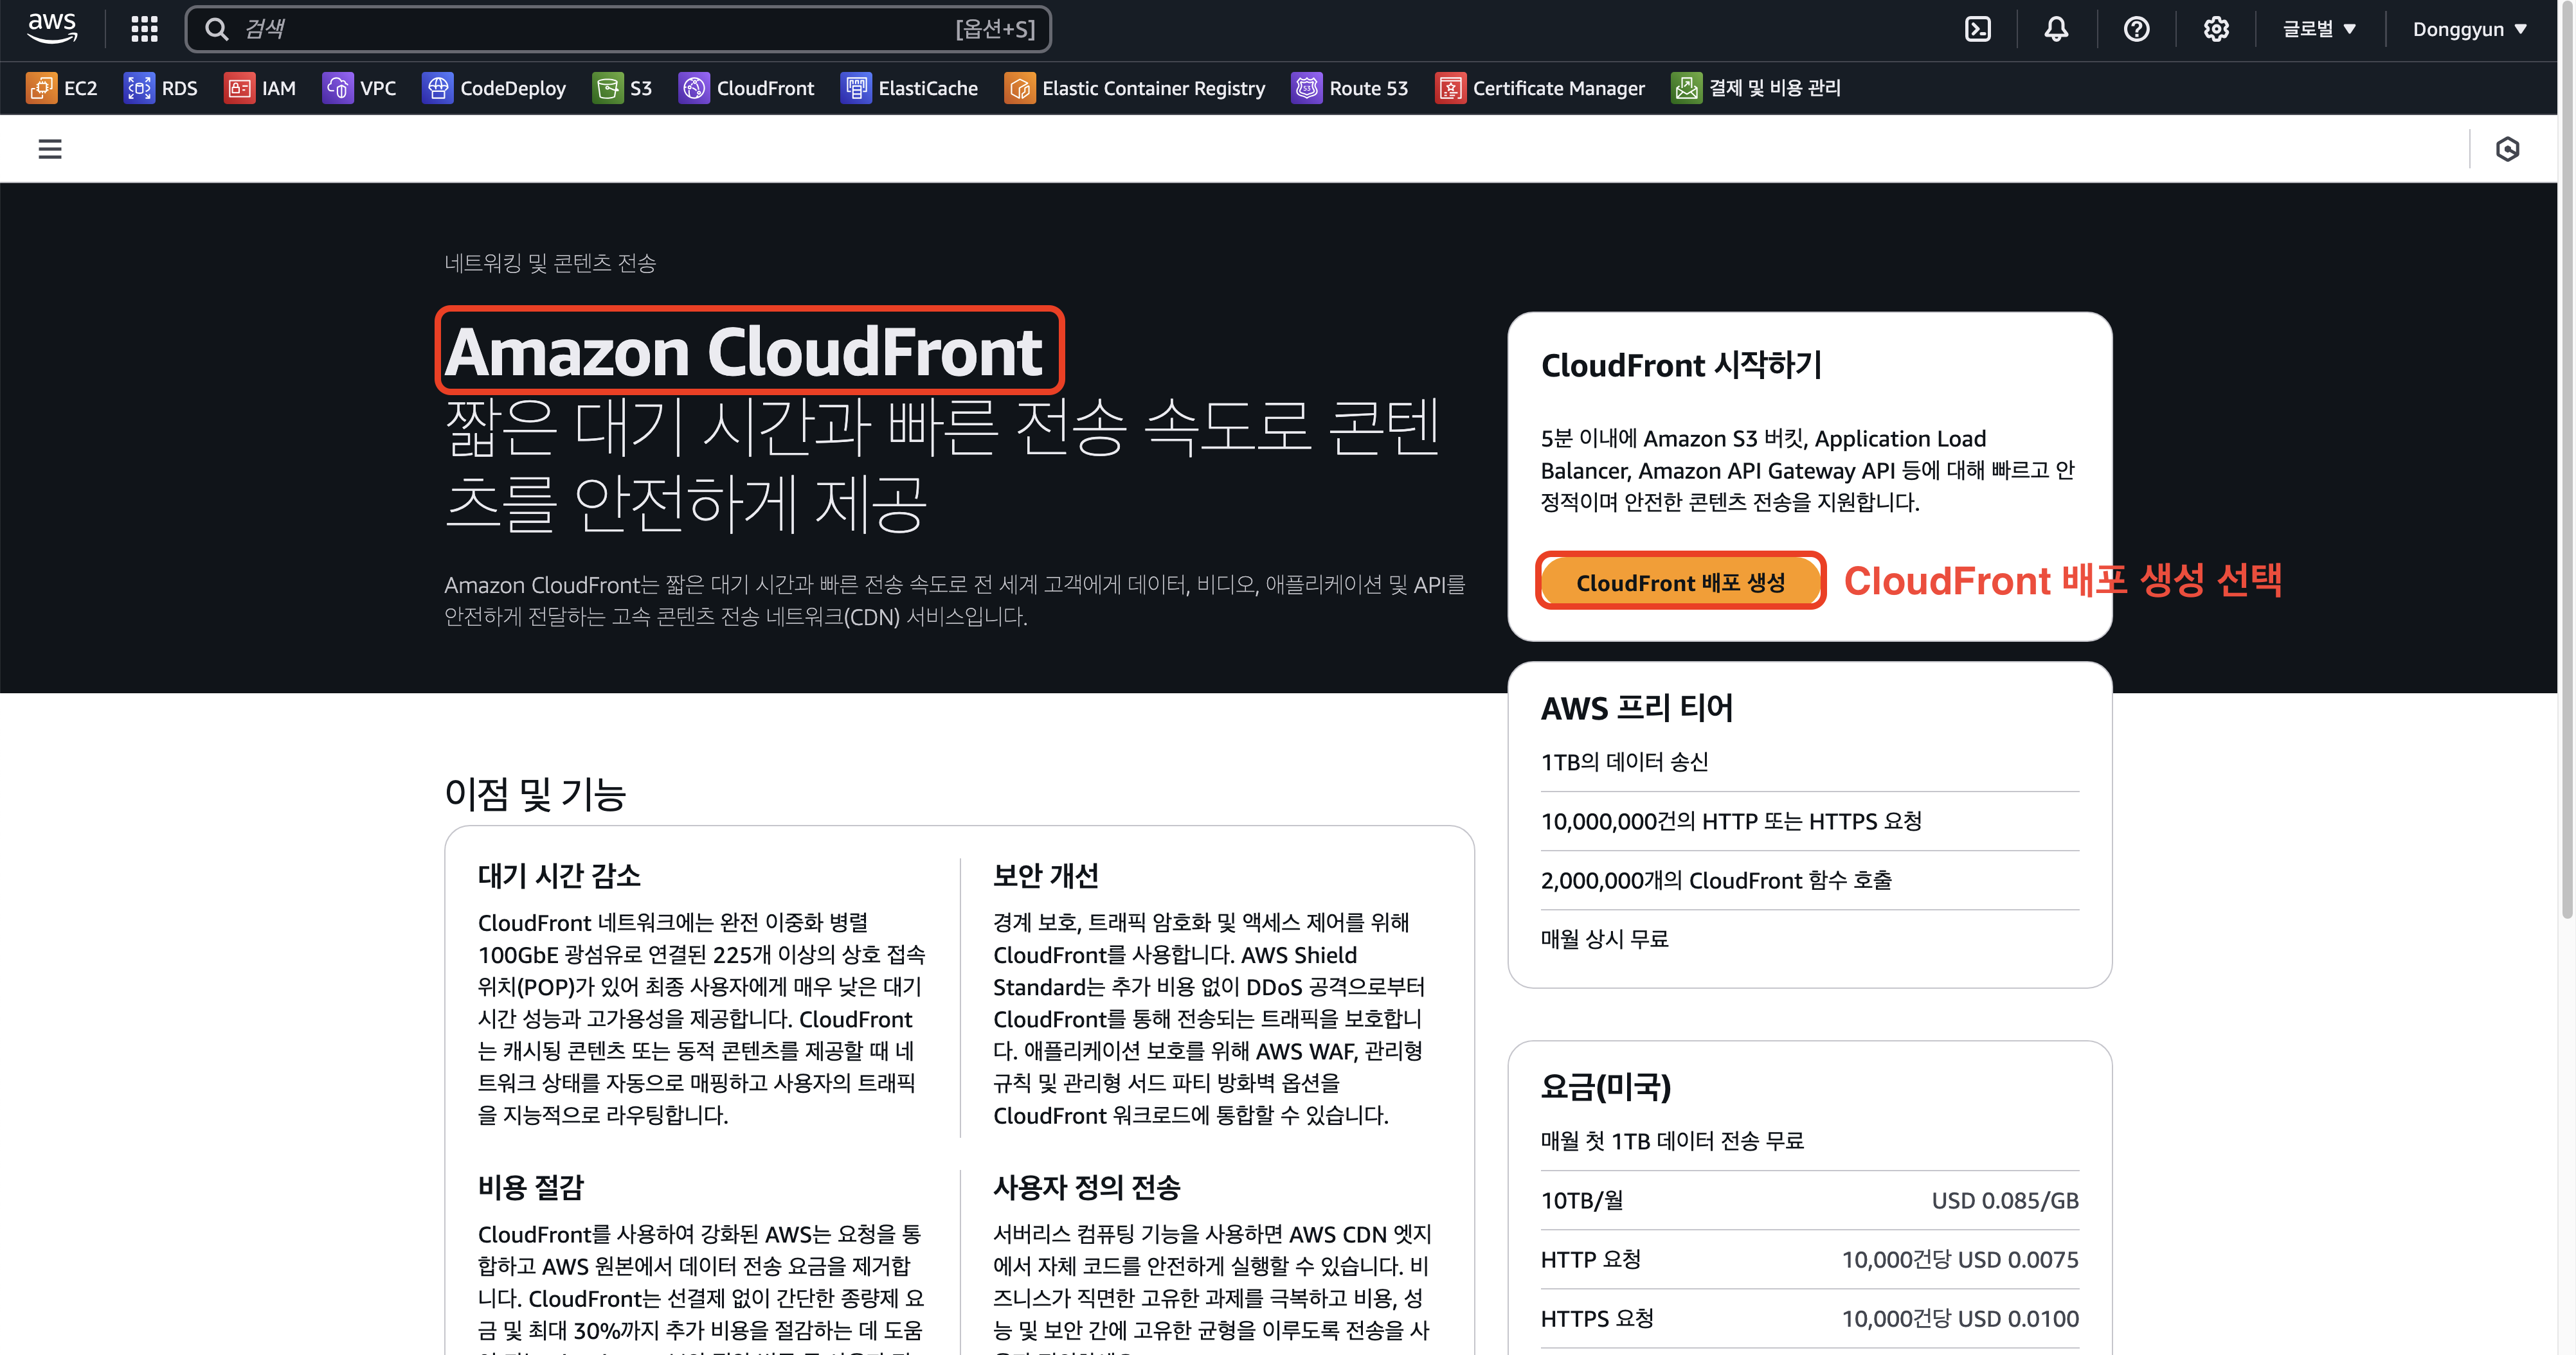Click the 비용 절감 feature heading
Image resolution: width=2576 pixels, height=1355 pixels.
coord(531,1187)
